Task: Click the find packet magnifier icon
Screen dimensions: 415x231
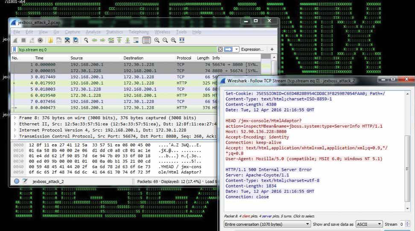Action: pos(86,41)
